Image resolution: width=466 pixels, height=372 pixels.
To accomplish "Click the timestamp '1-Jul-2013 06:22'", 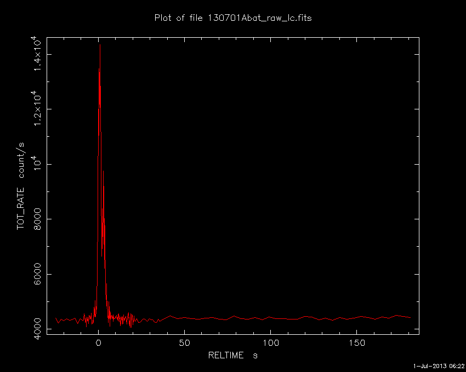I will (439, 366).
